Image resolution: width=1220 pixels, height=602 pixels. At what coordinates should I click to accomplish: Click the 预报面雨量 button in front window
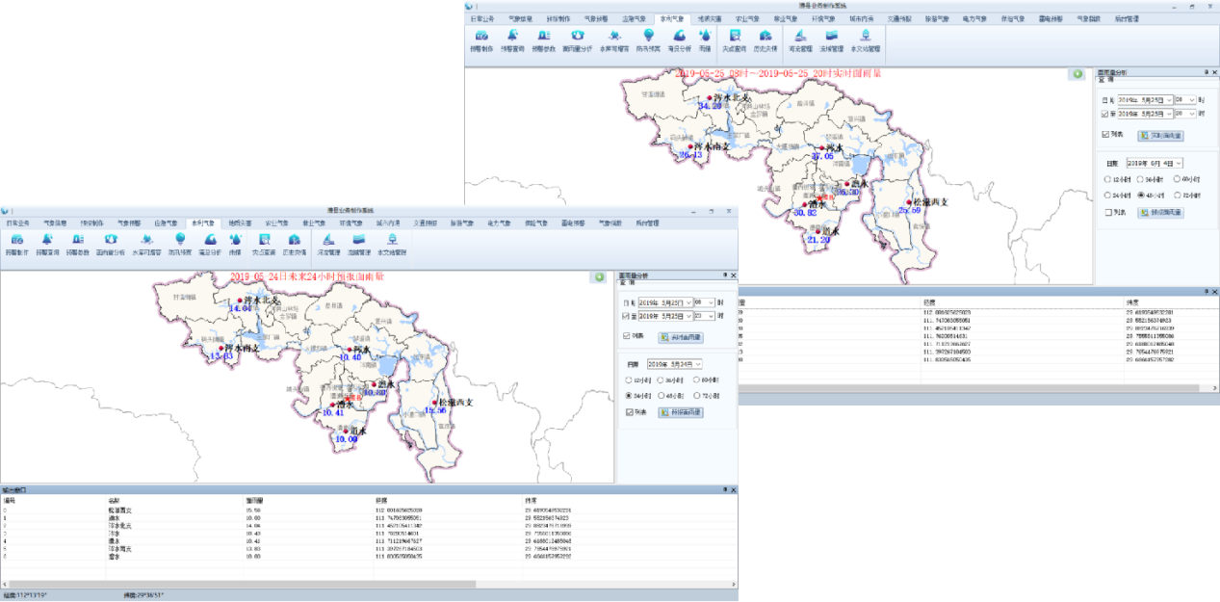point(680,412)
